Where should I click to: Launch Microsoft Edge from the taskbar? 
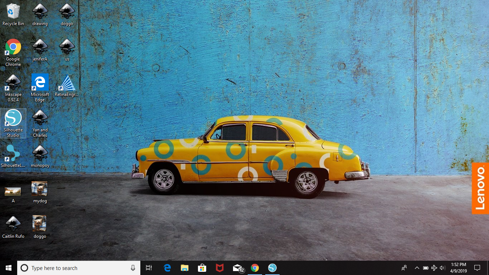(x=167, y=268)
